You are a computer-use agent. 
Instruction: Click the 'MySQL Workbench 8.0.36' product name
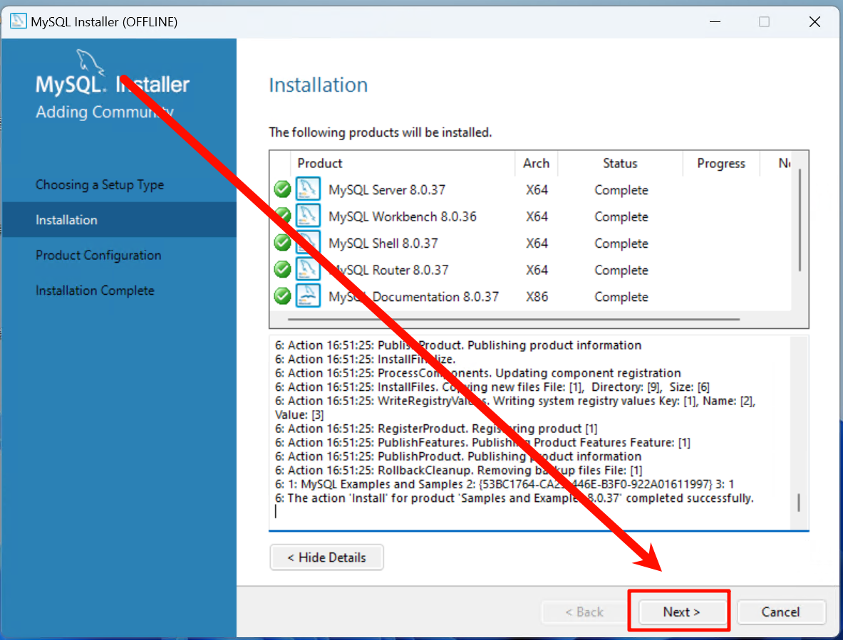403,217
